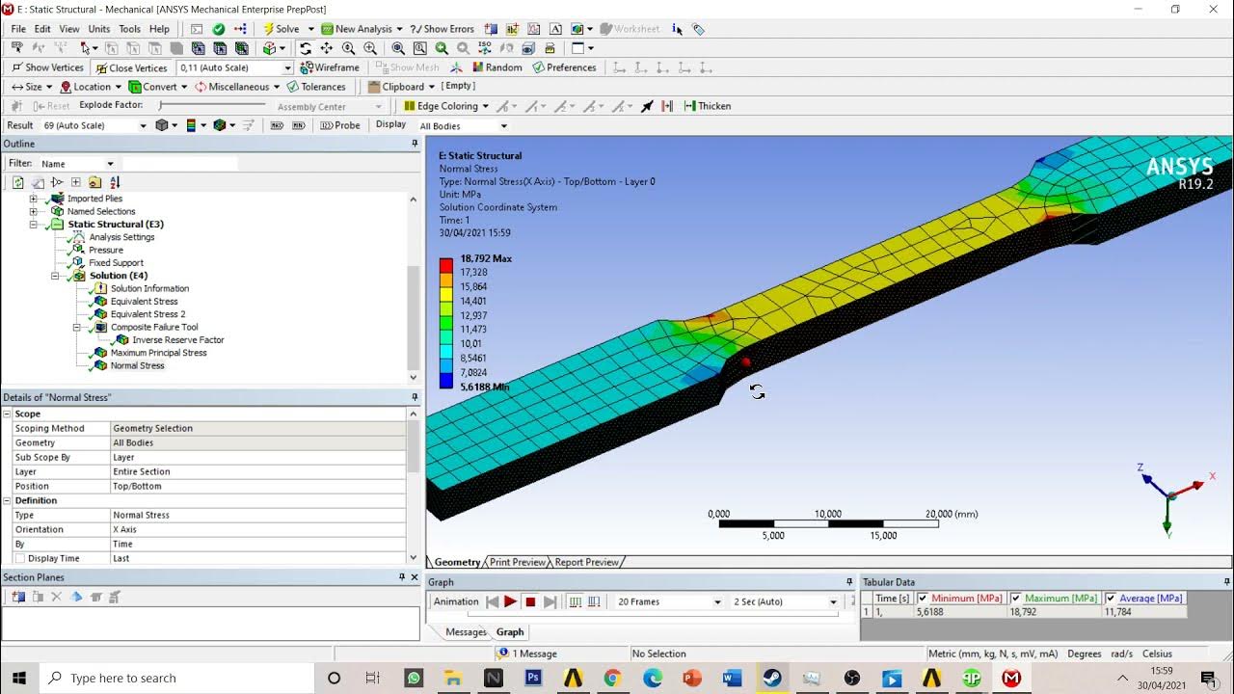Toggle Show Vertices
1234x694 pixels.
click(47, 67)
